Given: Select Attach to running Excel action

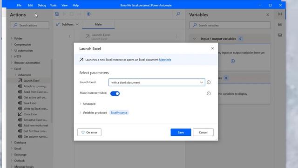Looking at the screenshot, I should click(33, 86).
